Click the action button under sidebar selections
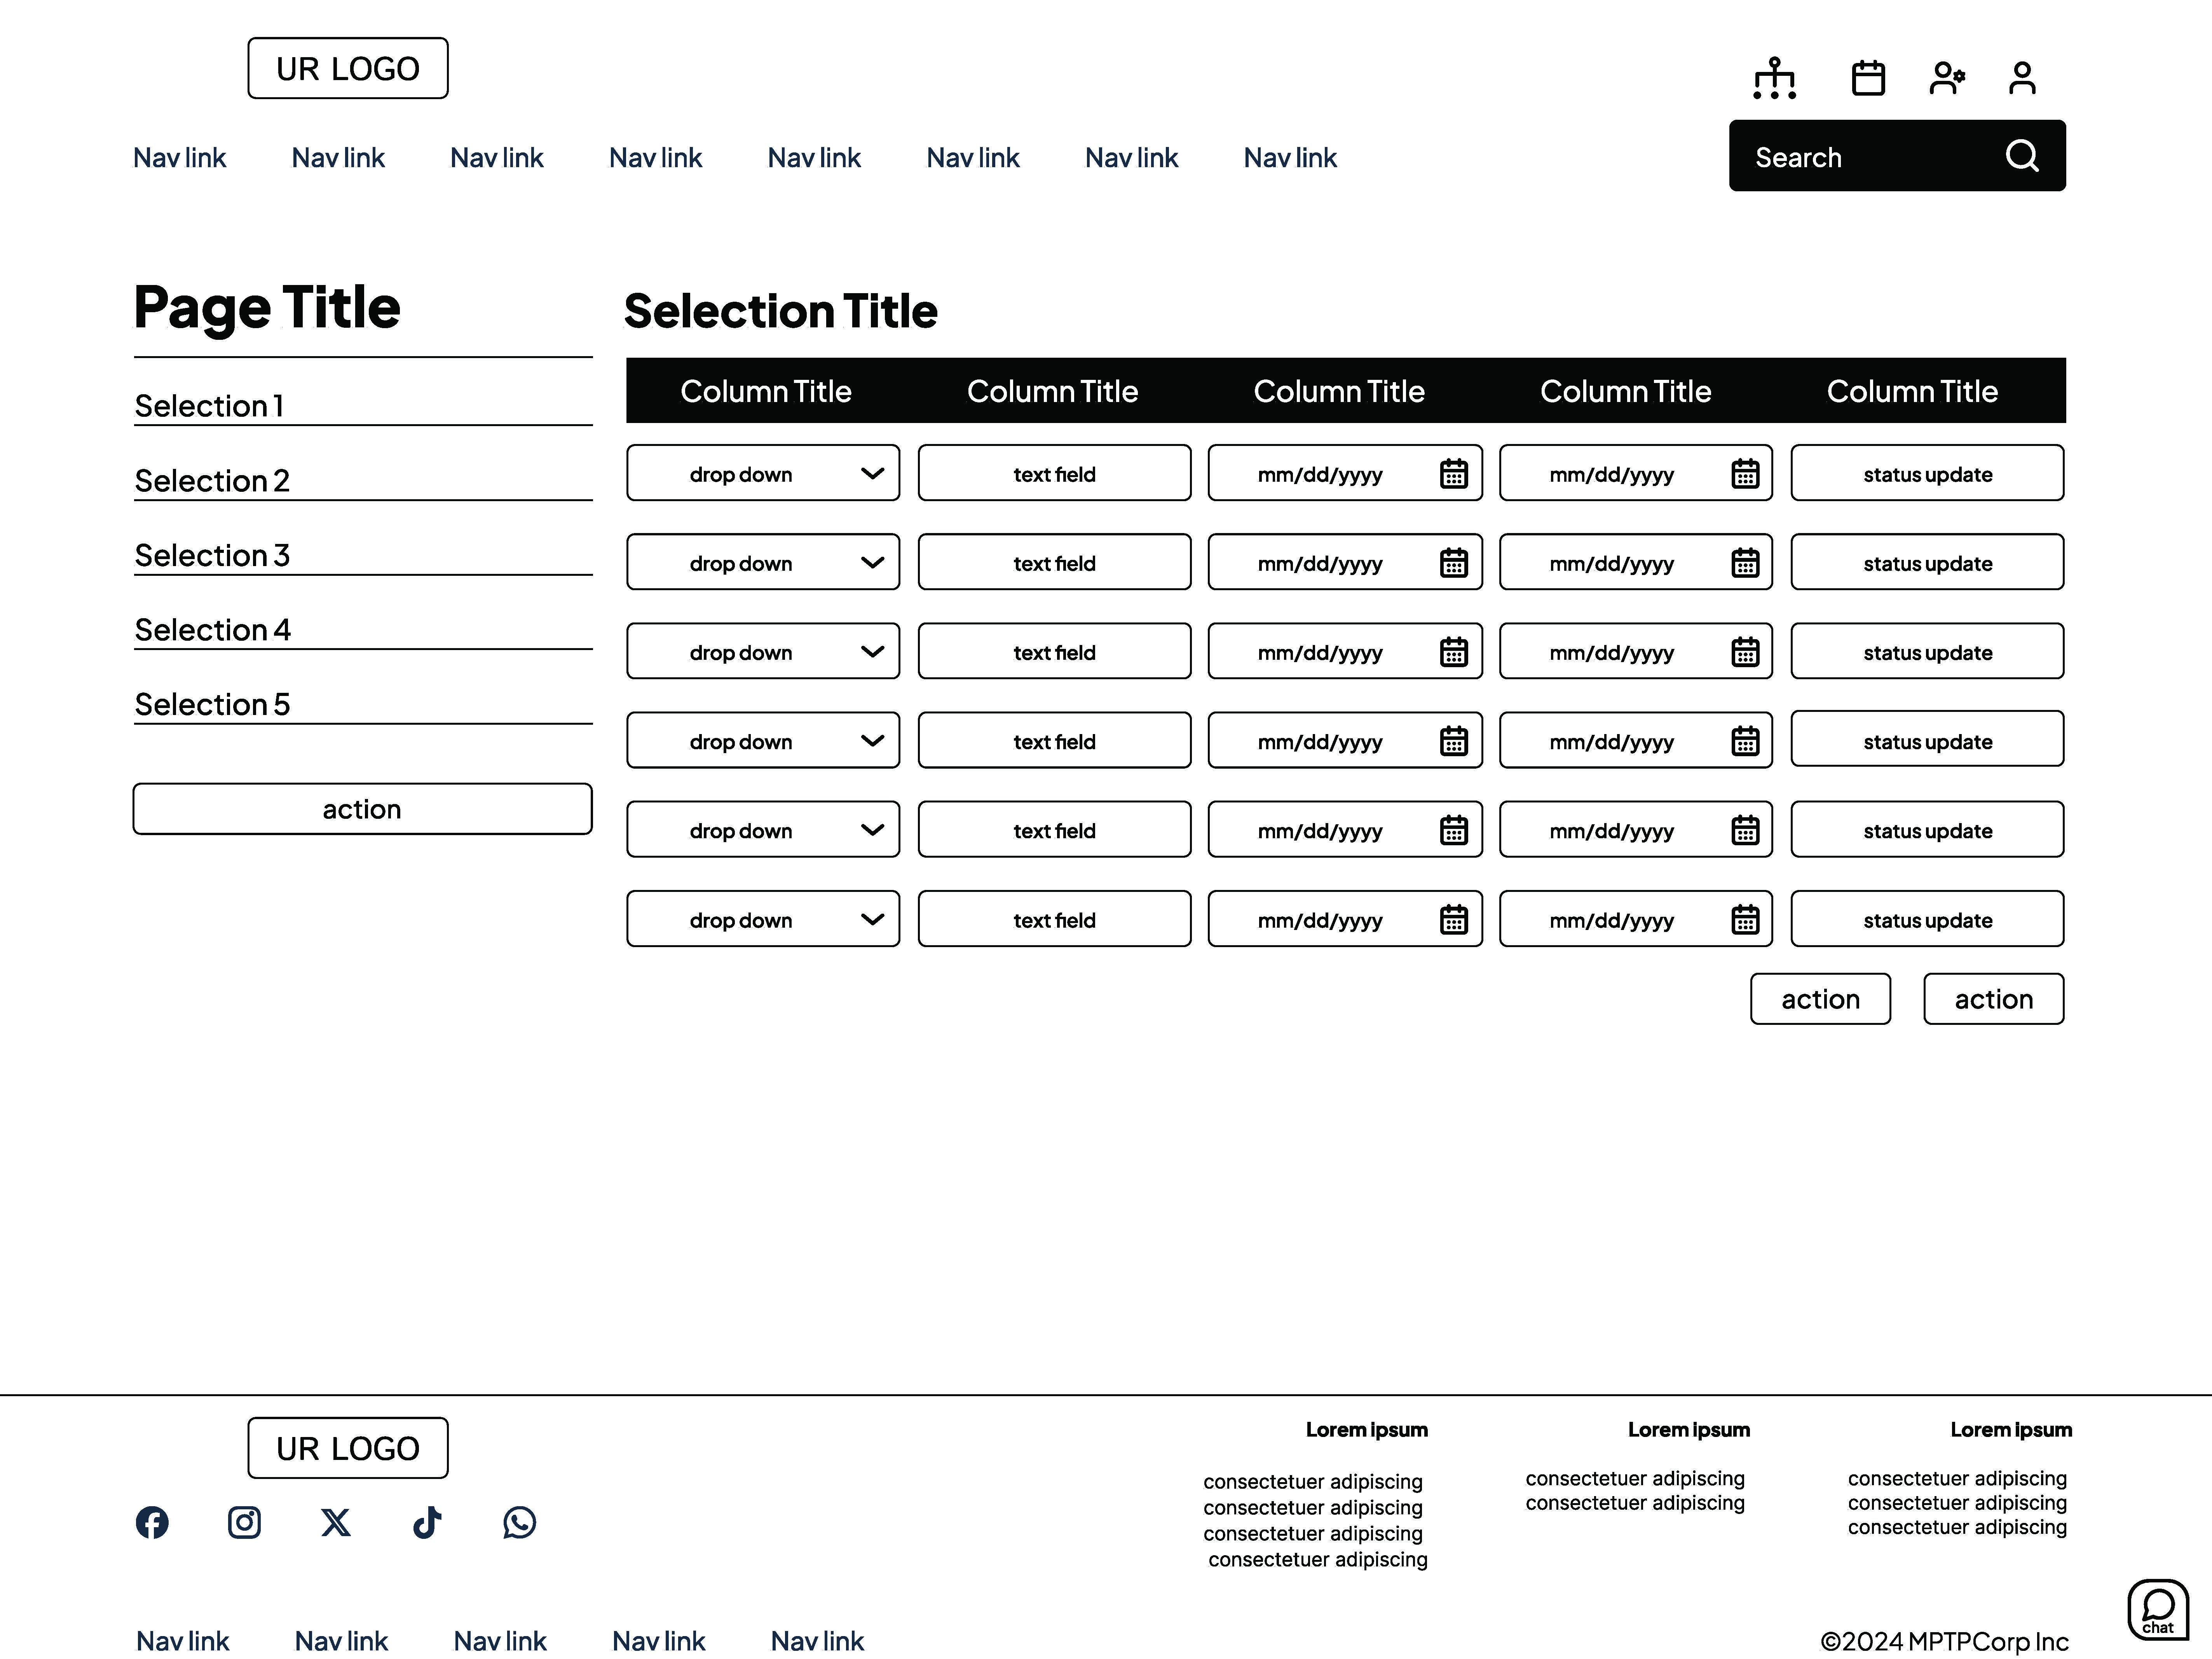Image resolution: width=2212 pixels, height=1659 pixels. 362,808
